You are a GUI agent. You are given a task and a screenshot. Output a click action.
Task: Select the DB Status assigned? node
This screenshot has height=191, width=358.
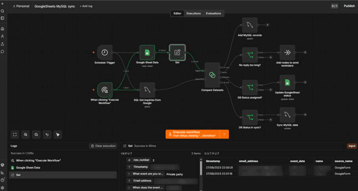tap(250, 87)
